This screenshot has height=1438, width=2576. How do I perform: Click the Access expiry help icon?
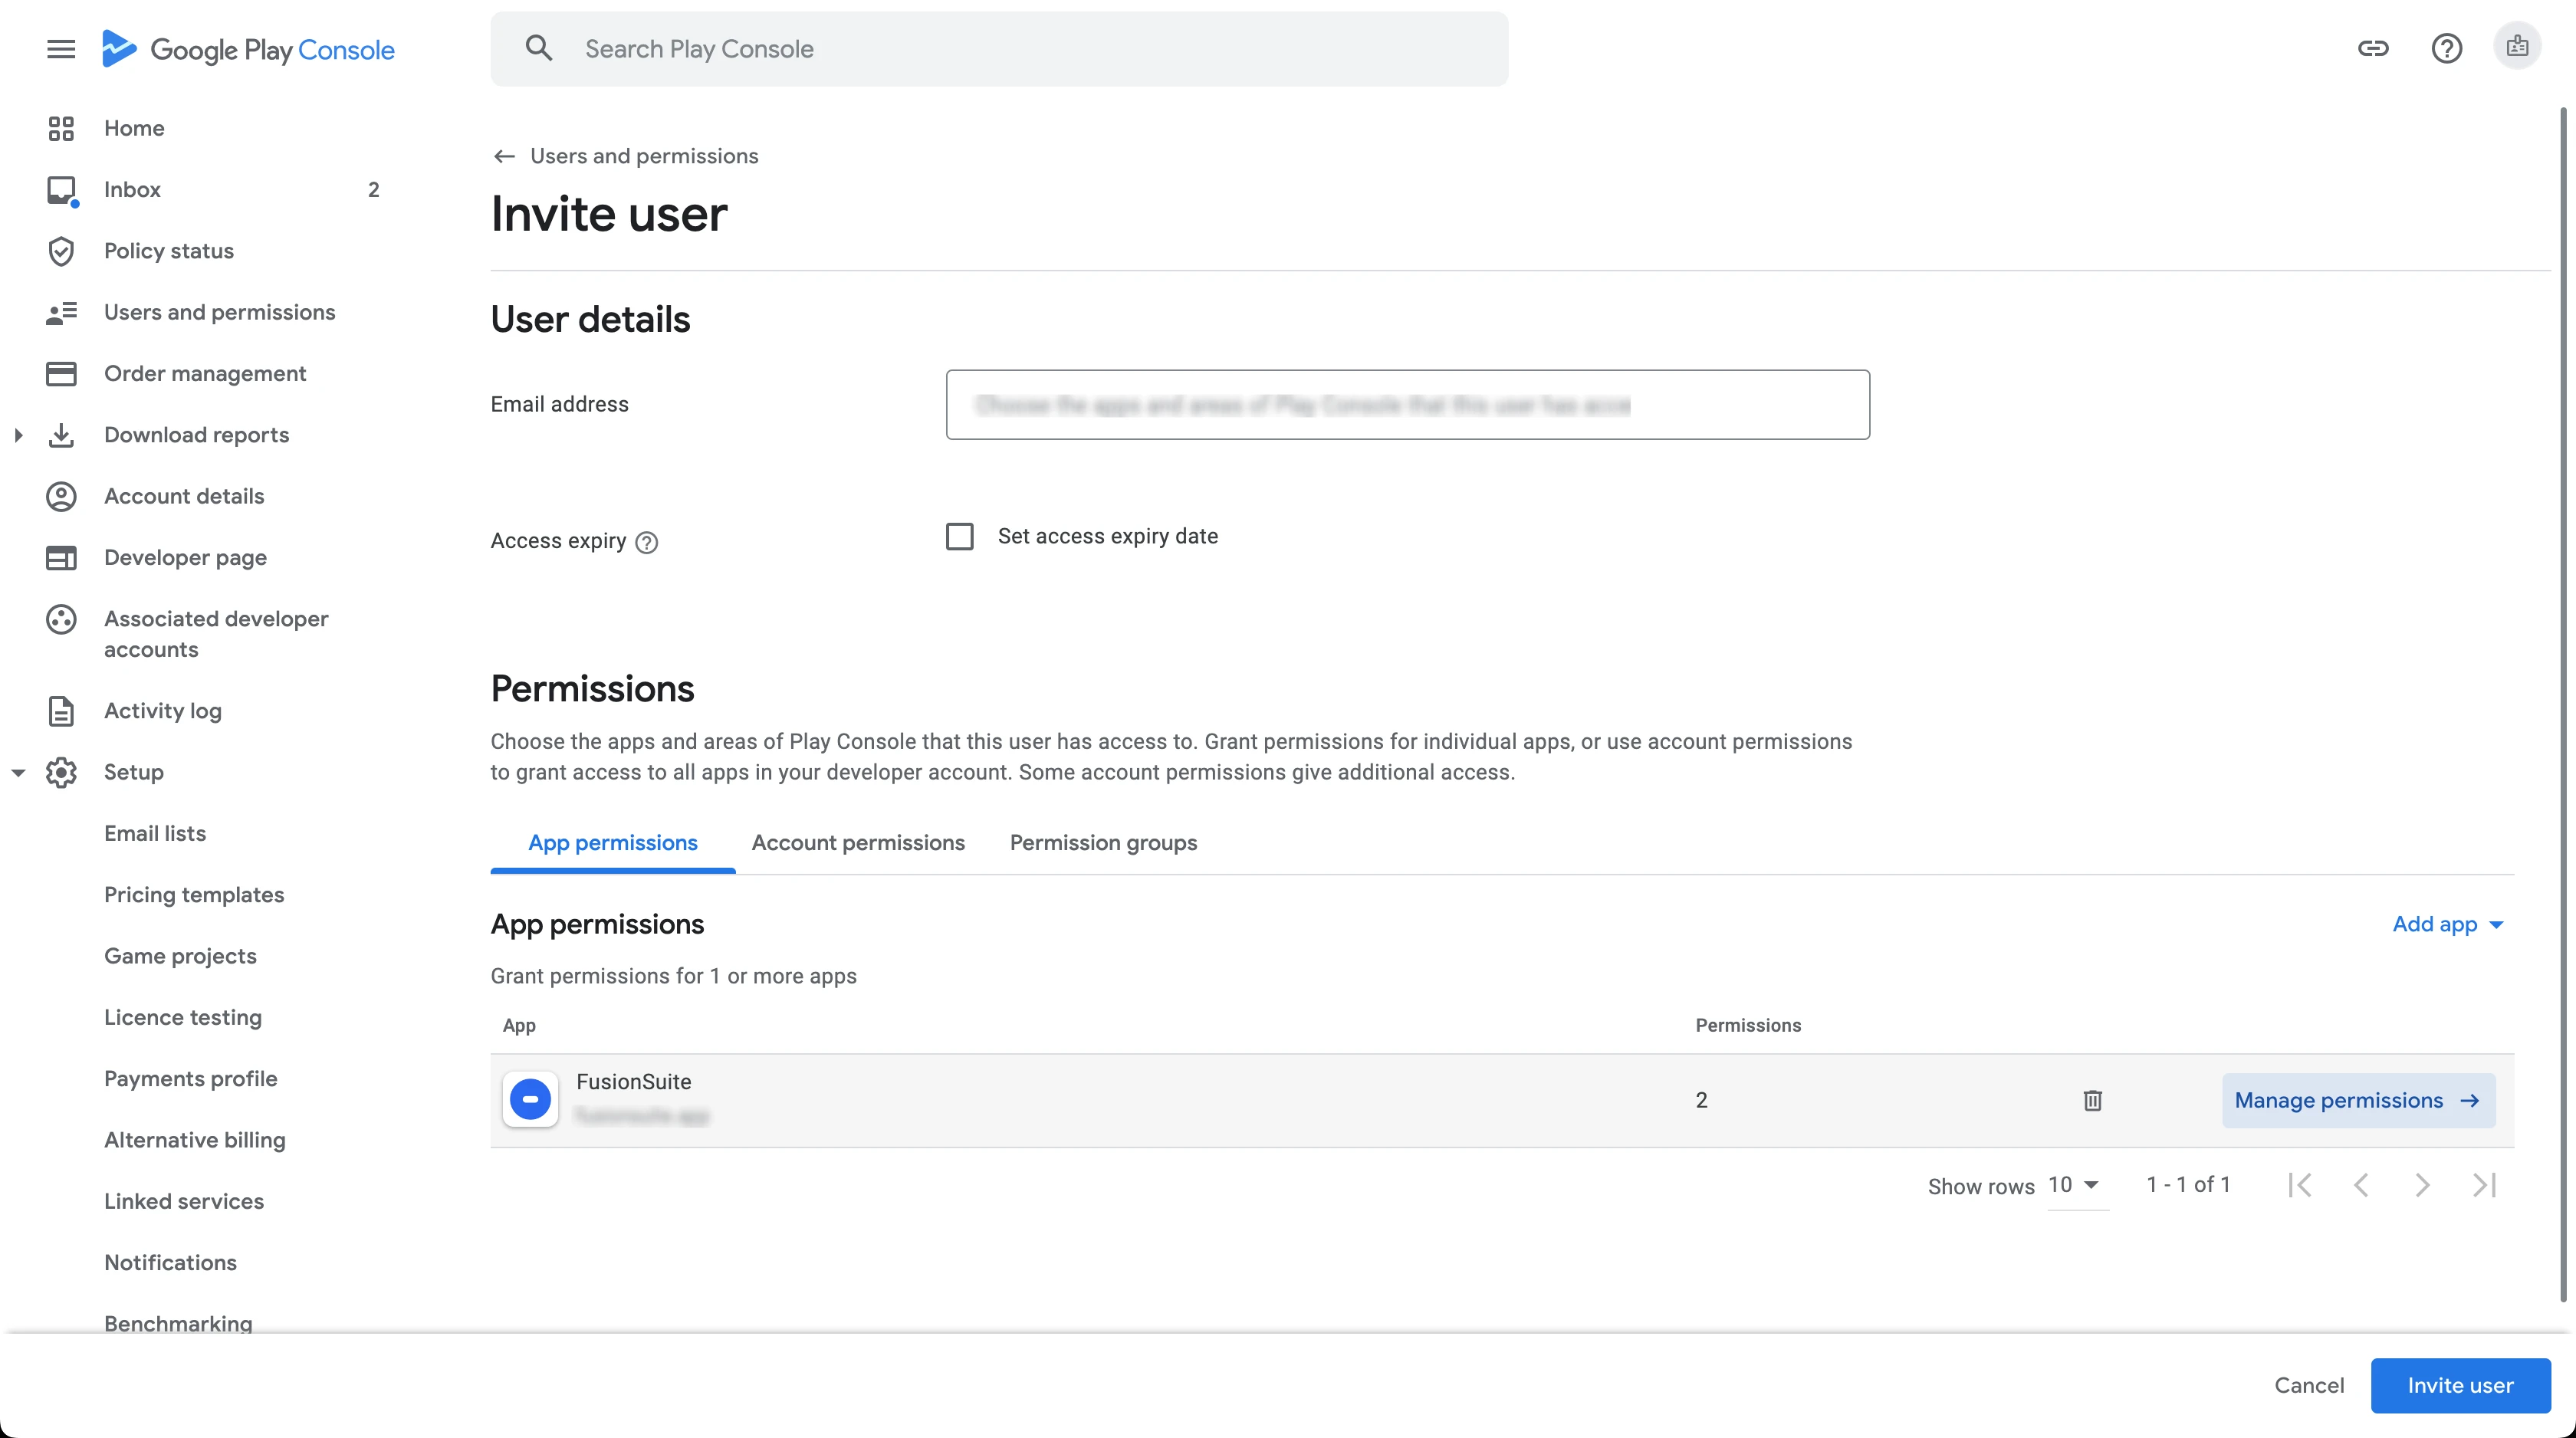coord(647,542)
